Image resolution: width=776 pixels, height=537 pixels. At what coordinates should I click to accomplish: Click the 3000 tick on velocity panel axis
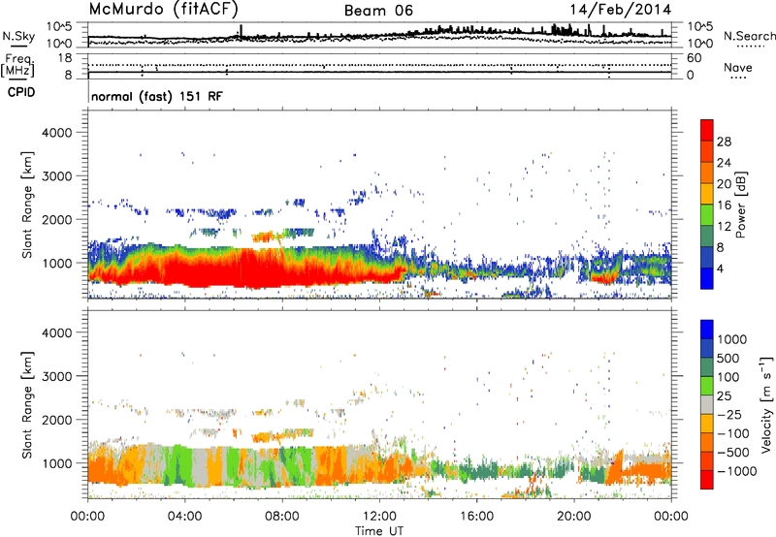click(56, 376)
